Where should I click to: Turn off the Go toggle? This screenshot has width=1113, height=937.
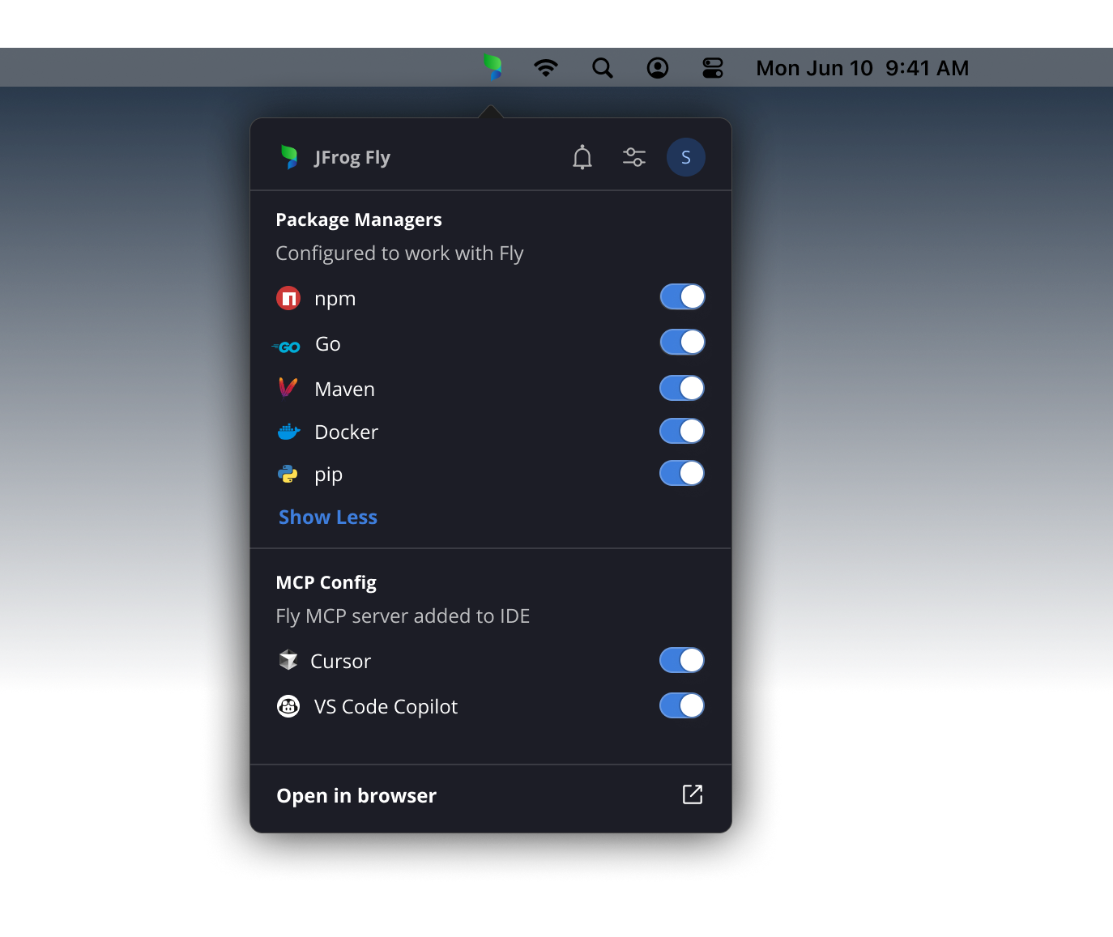coord(682,343)
